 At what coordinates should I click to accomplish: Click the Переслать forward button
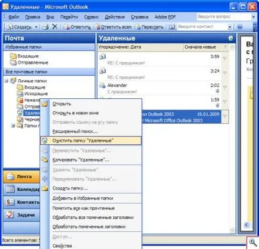149,27
